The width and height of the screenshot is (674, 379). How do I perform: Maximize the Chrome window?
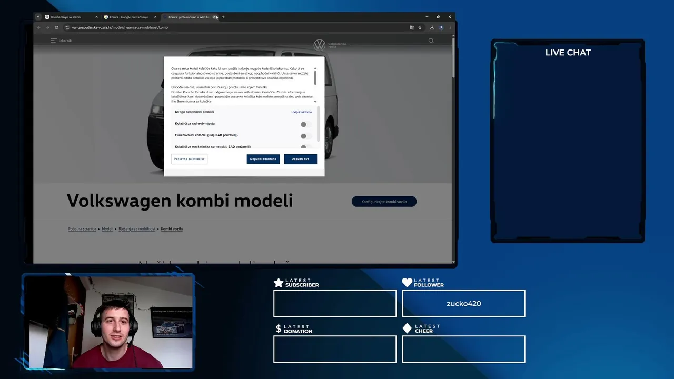click(x=438, y=17)
